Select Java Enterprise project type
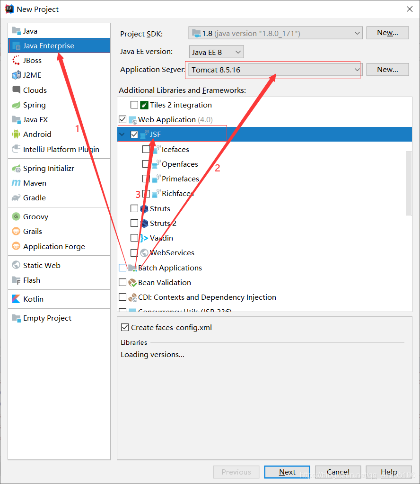The height and width of the screenshot is (484, 420). pyautogui.click(x=59, y=45)
